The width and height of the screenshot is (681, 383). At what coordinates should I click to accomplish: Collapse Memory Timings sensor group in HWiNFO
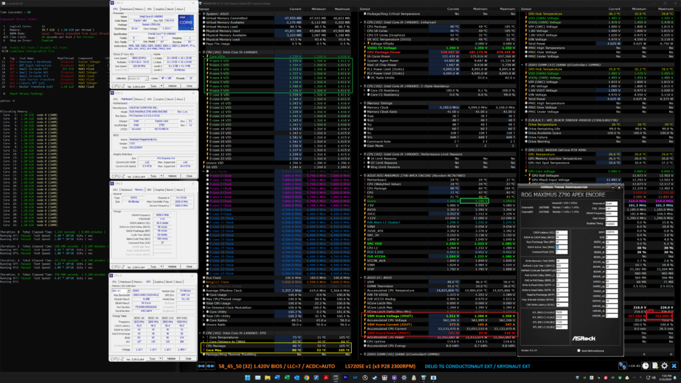click(x=361, y=103)
